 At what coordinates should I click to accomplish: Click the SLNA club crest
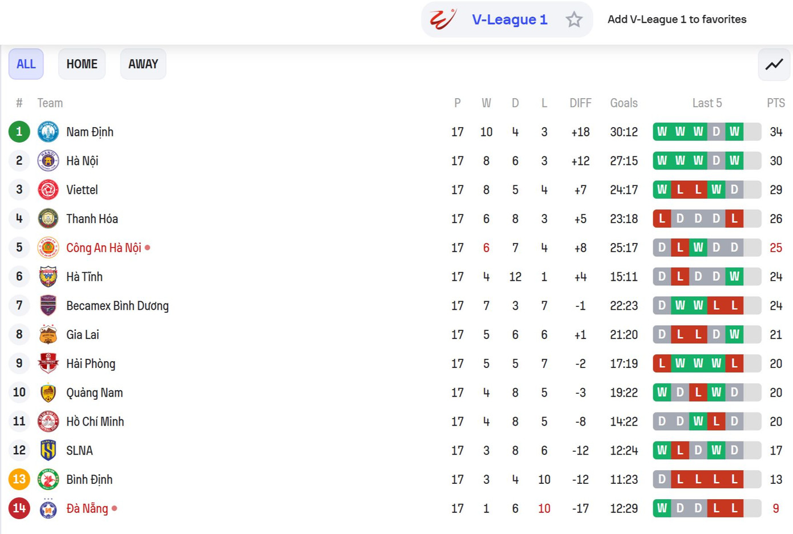48,451
